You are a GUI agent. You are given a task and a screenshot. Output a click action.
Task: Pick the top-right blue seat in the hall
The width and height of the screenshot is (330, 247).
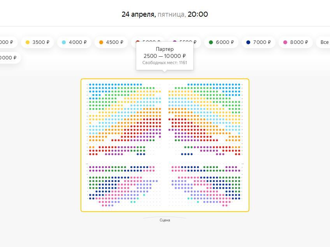[239, 84]
